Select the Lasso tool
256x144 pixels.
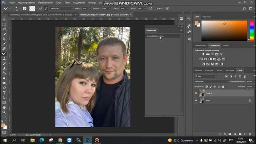pos(4,29)
